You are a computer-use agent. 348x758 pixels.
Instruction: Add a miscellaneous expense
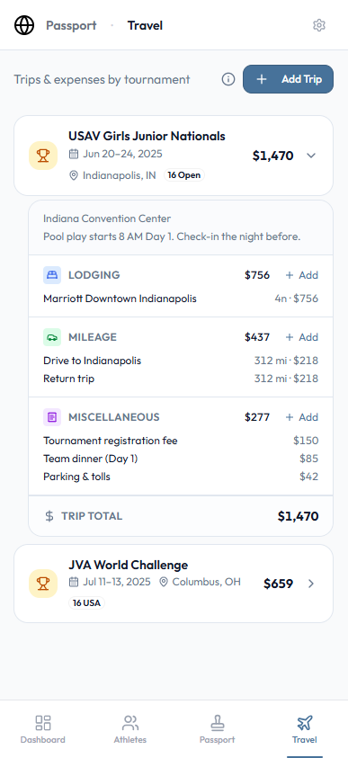pyautogui.click(x=301, y=417)
